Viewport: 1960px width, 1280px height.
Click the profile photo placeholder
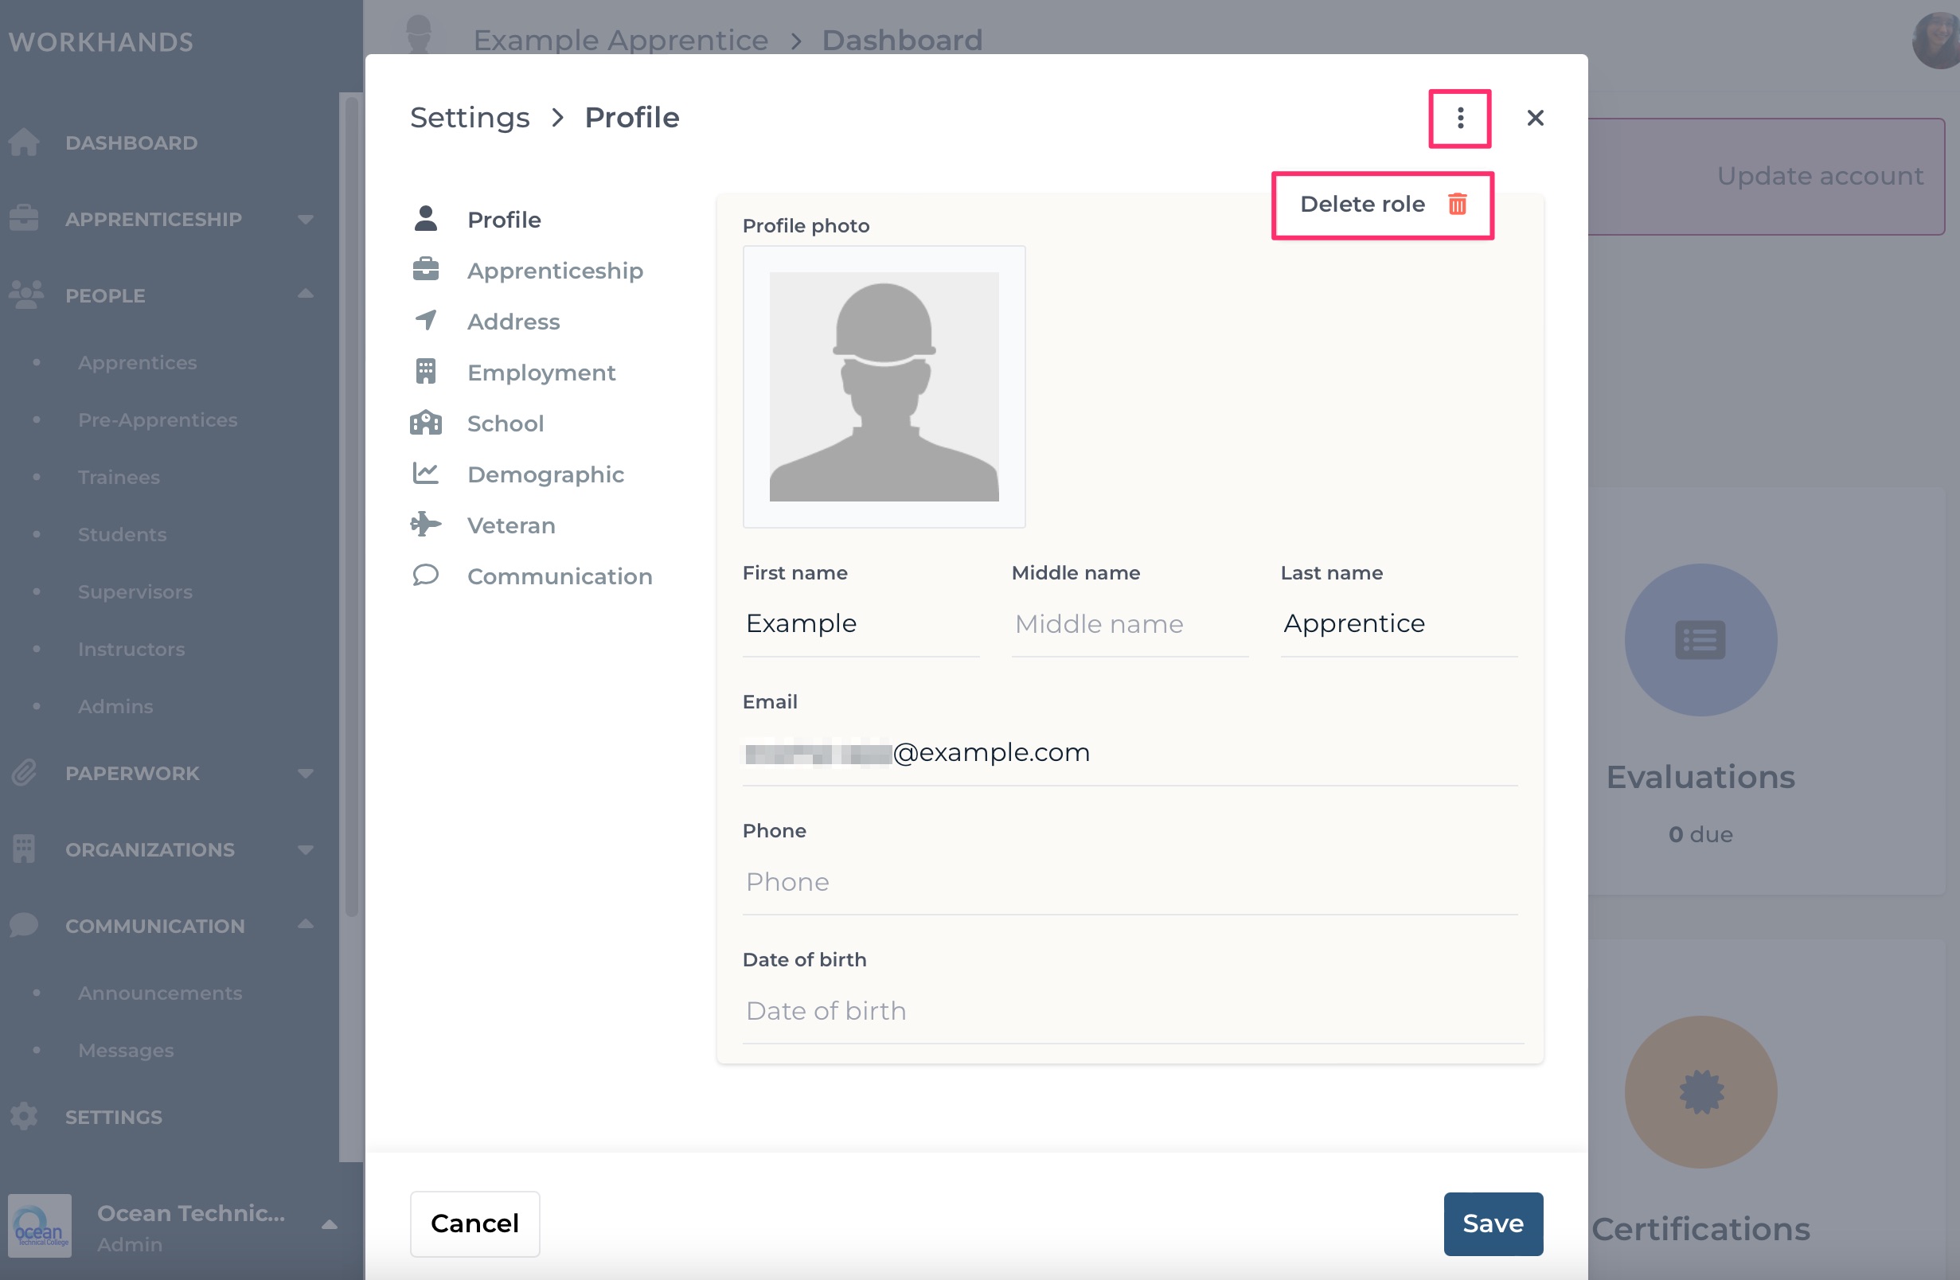point(884,386)
